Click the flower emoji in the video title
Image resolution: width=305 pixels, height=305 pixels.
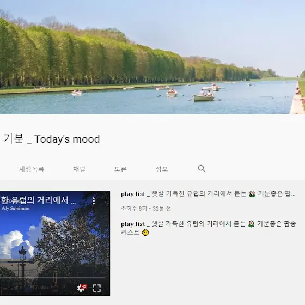click(x=252, y=194)
